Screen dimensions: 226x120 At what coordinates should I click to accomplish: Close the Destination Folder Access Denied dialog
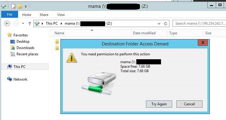tap(203, 42)
